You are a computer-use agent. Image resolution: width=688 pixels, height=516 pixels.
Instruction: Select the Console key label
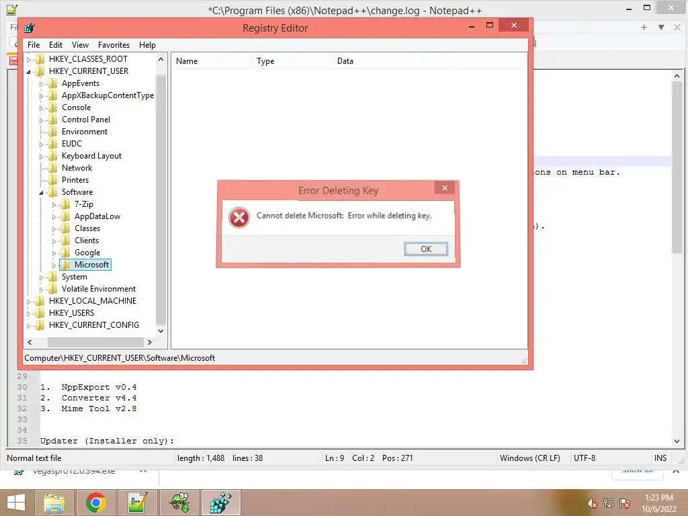77,107
